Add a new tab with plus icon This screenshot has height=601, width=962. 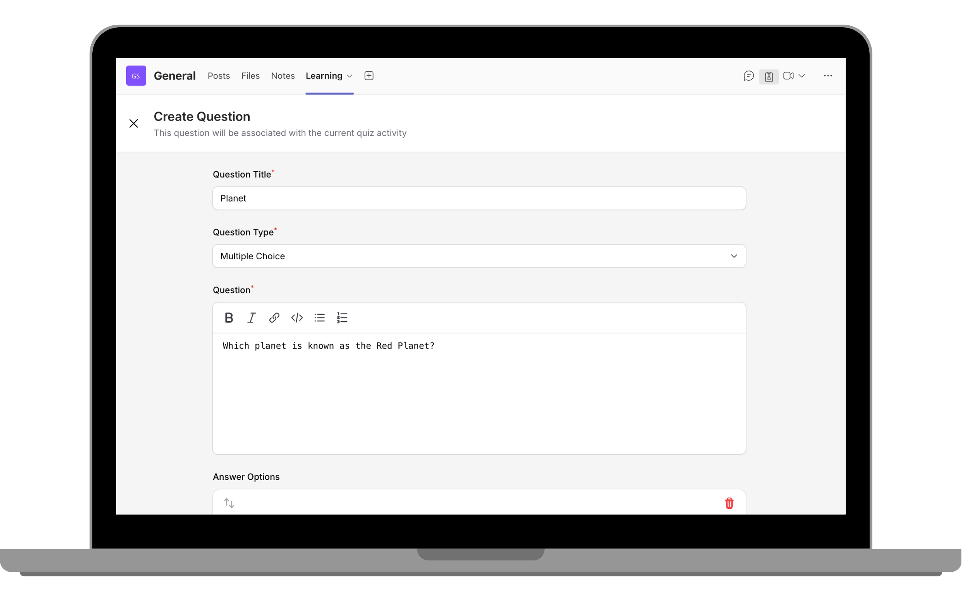[369, 75]
